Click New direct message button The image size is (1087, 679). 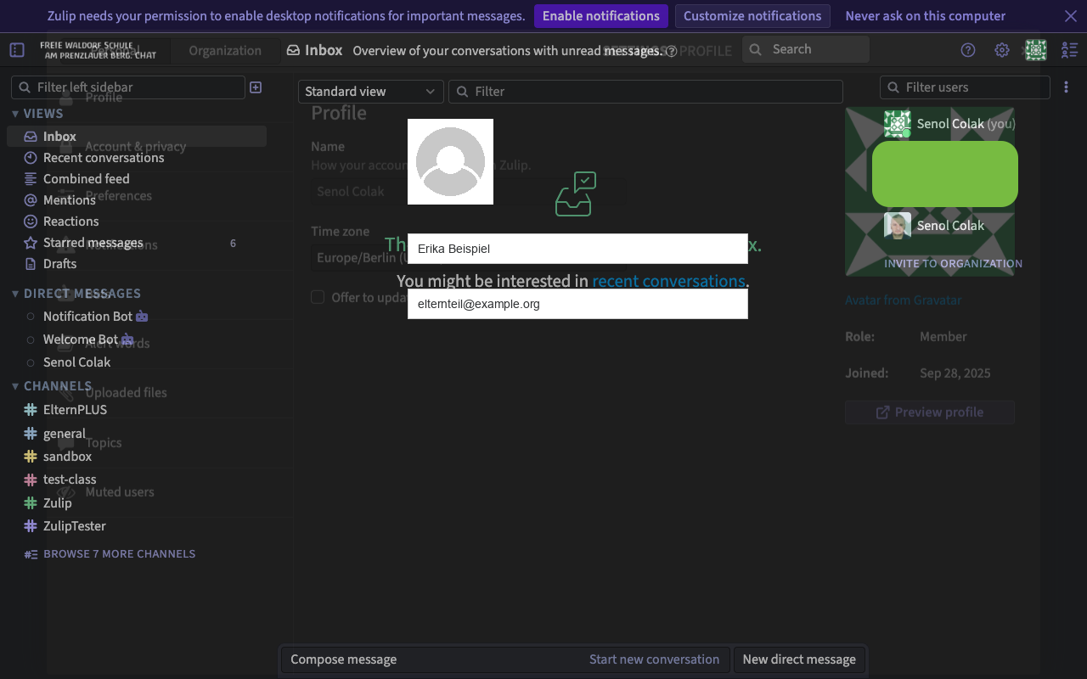[x=799, y=659]
